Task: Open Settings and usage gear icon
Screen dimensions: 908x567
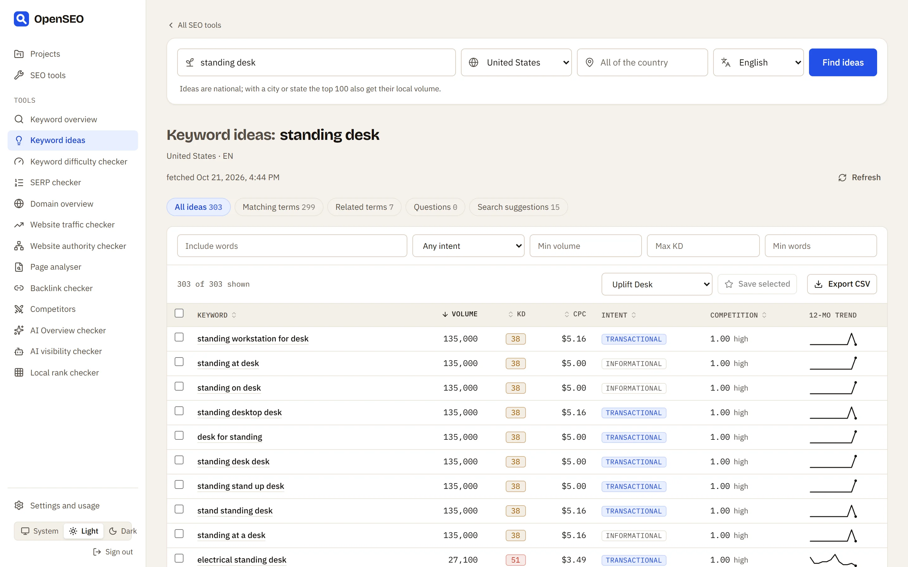Action: (x=19, y=506)
